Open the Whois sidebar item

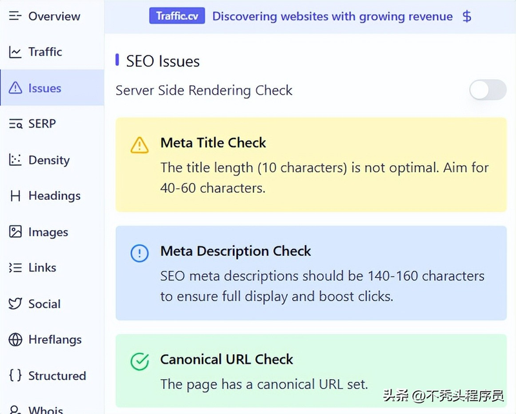pos(45,409)
